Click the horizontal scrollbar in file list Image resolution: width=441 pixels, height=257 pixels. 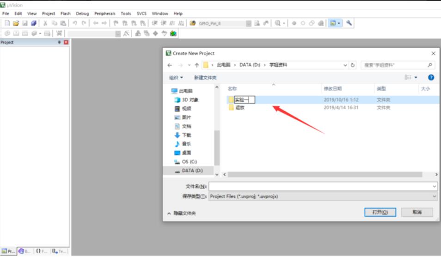(325, 175)
